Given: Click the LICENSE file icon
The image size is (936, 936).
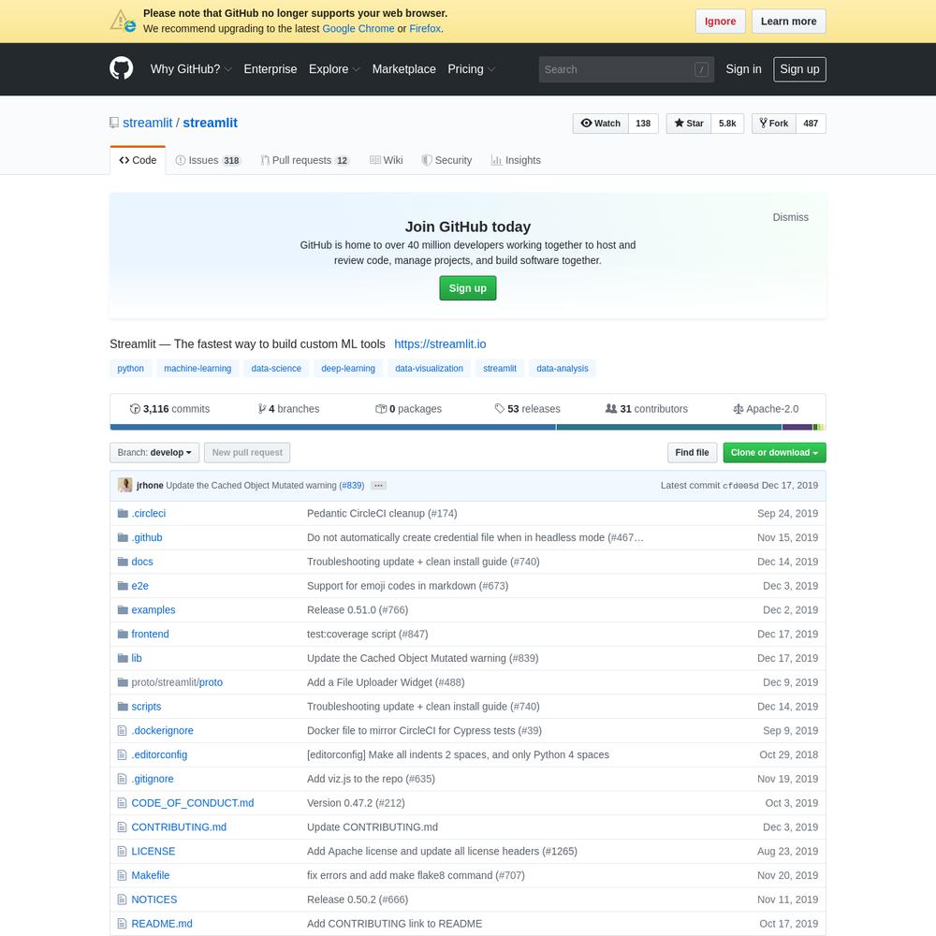Looking at the screenshot, I should (x=123, y=851).
